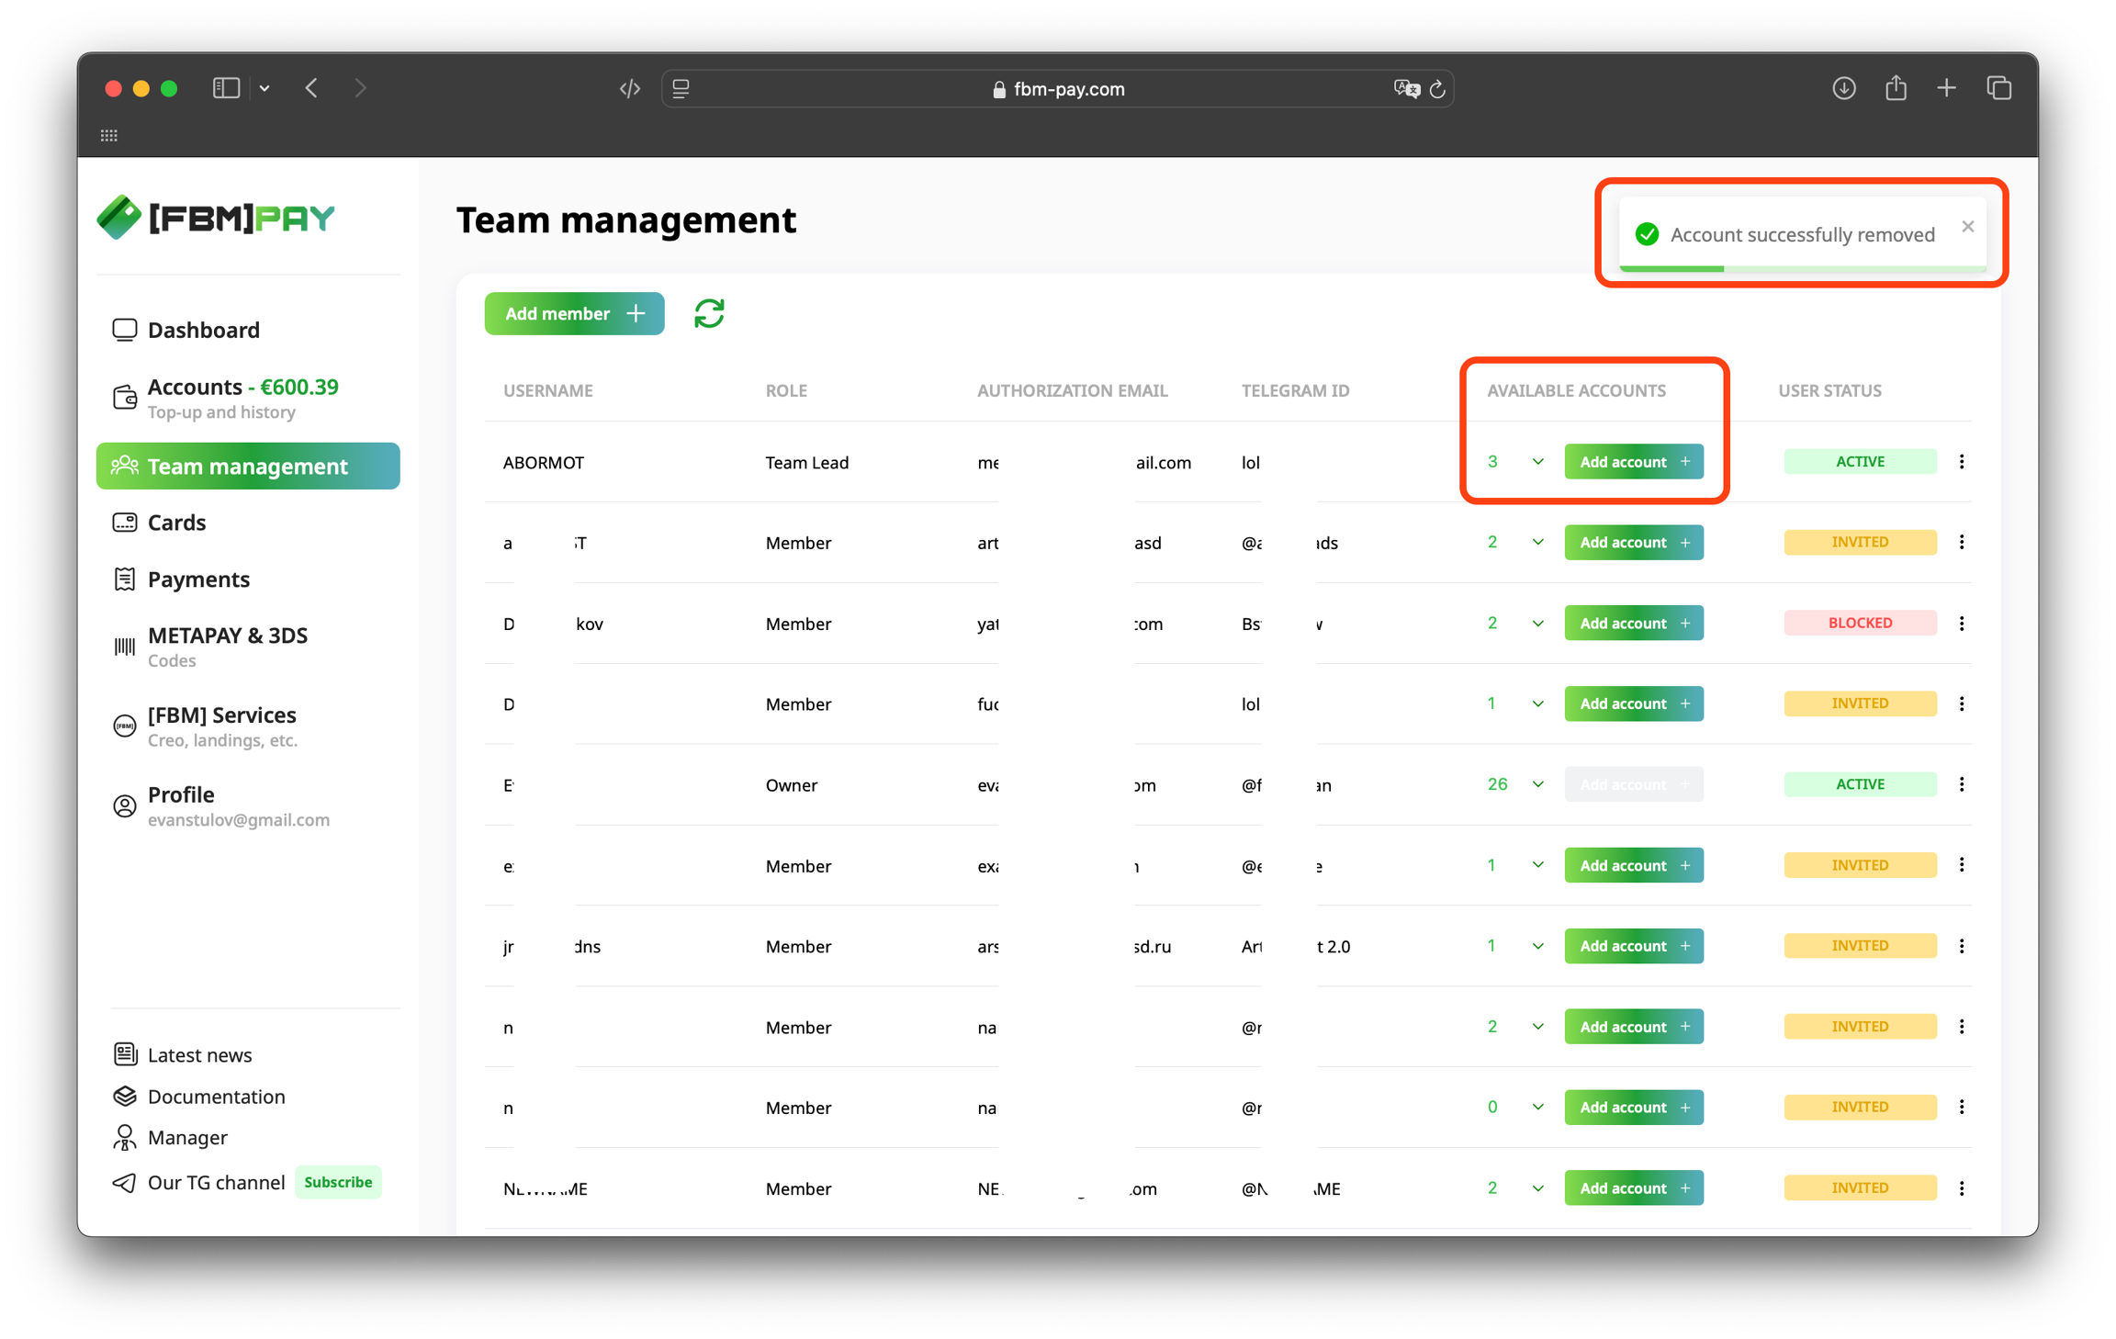The image size is (2116, 1339).
Task: Click the FBM PAY logo
Action: (217, 218)
